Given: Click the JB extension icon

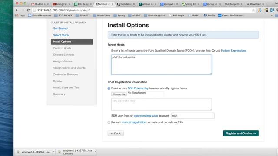Looking at the screenshot, I should tap(260, 10).
